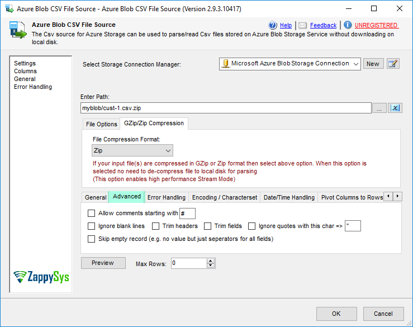Image resolution: width=413 pixels, height=327 pixels.
Task: Click the title bar application icon
Action: click(x=10, y=9)
